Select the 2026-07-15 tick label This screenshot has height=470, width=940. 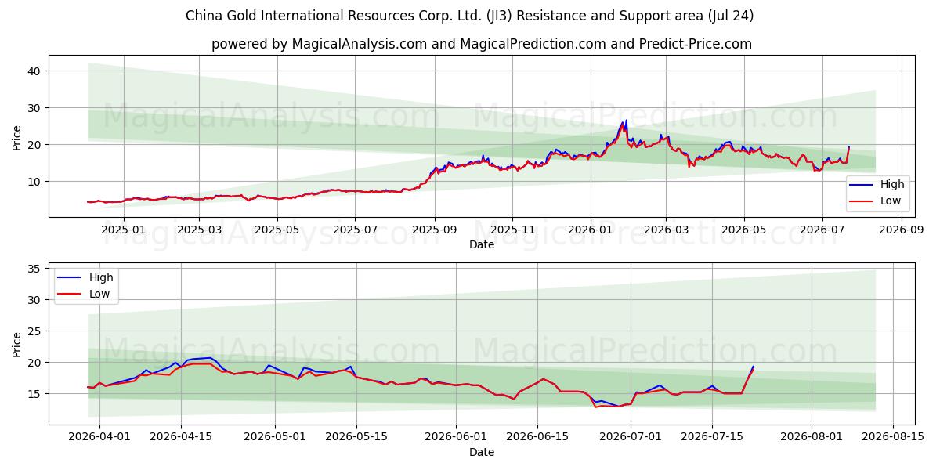(713, 437)
